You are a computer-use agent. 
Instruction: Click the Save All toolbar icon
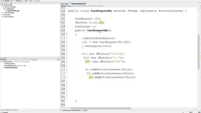(x=8, y=1)
